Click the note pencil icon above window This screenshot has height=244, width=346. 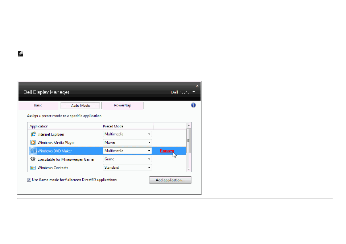[21, 54]
